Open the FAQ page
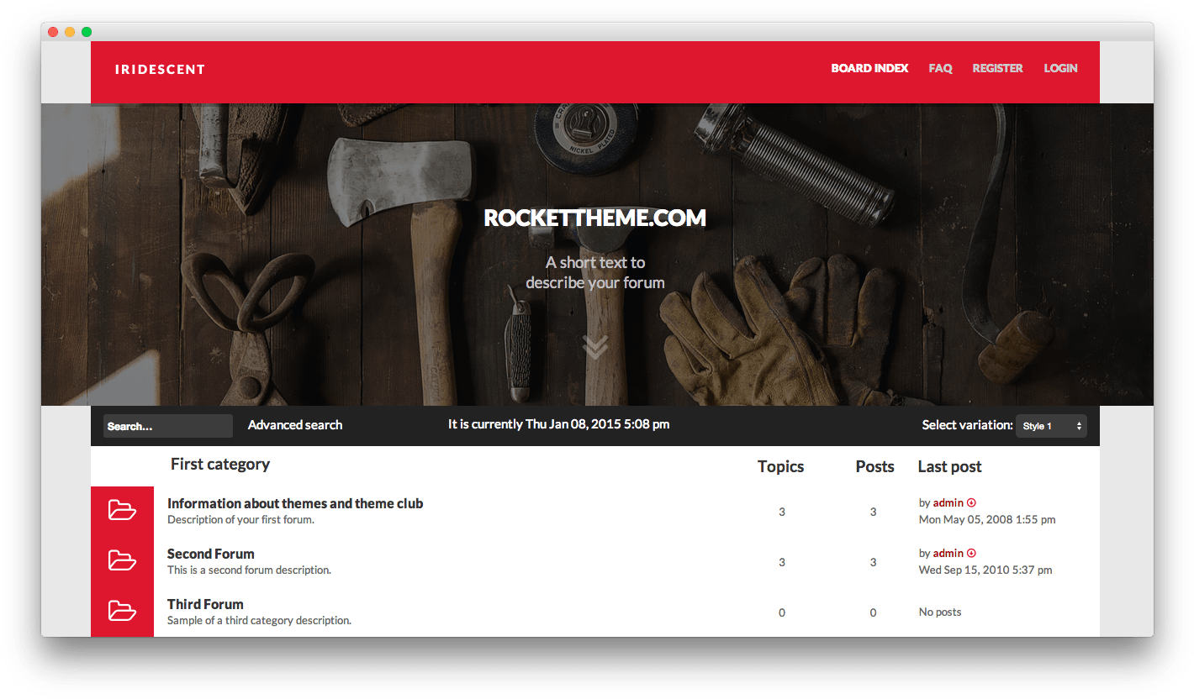The image size is (1194, 699). (940, 69)
